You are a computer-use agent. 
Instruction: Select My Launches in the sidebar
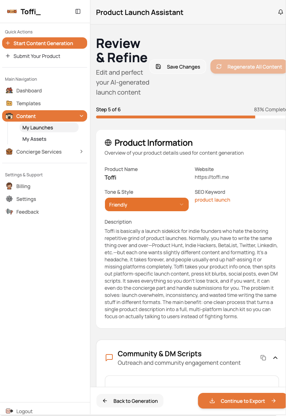(x=38, y=128)
